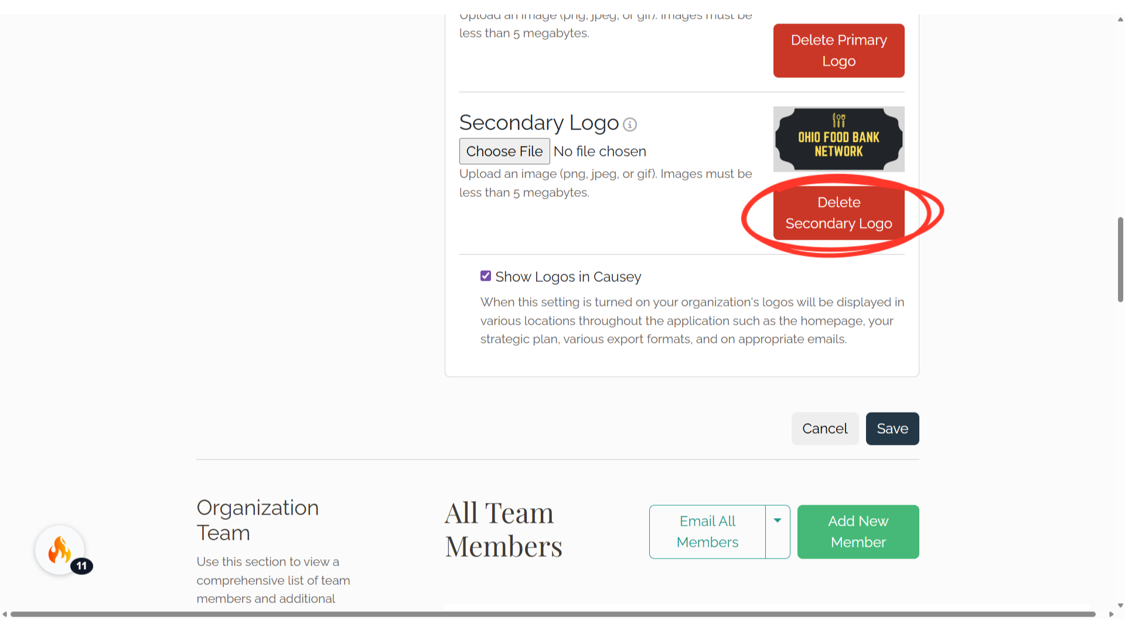
Task: Choose a file for Secondary Logo
Action: tap(504, 151)
